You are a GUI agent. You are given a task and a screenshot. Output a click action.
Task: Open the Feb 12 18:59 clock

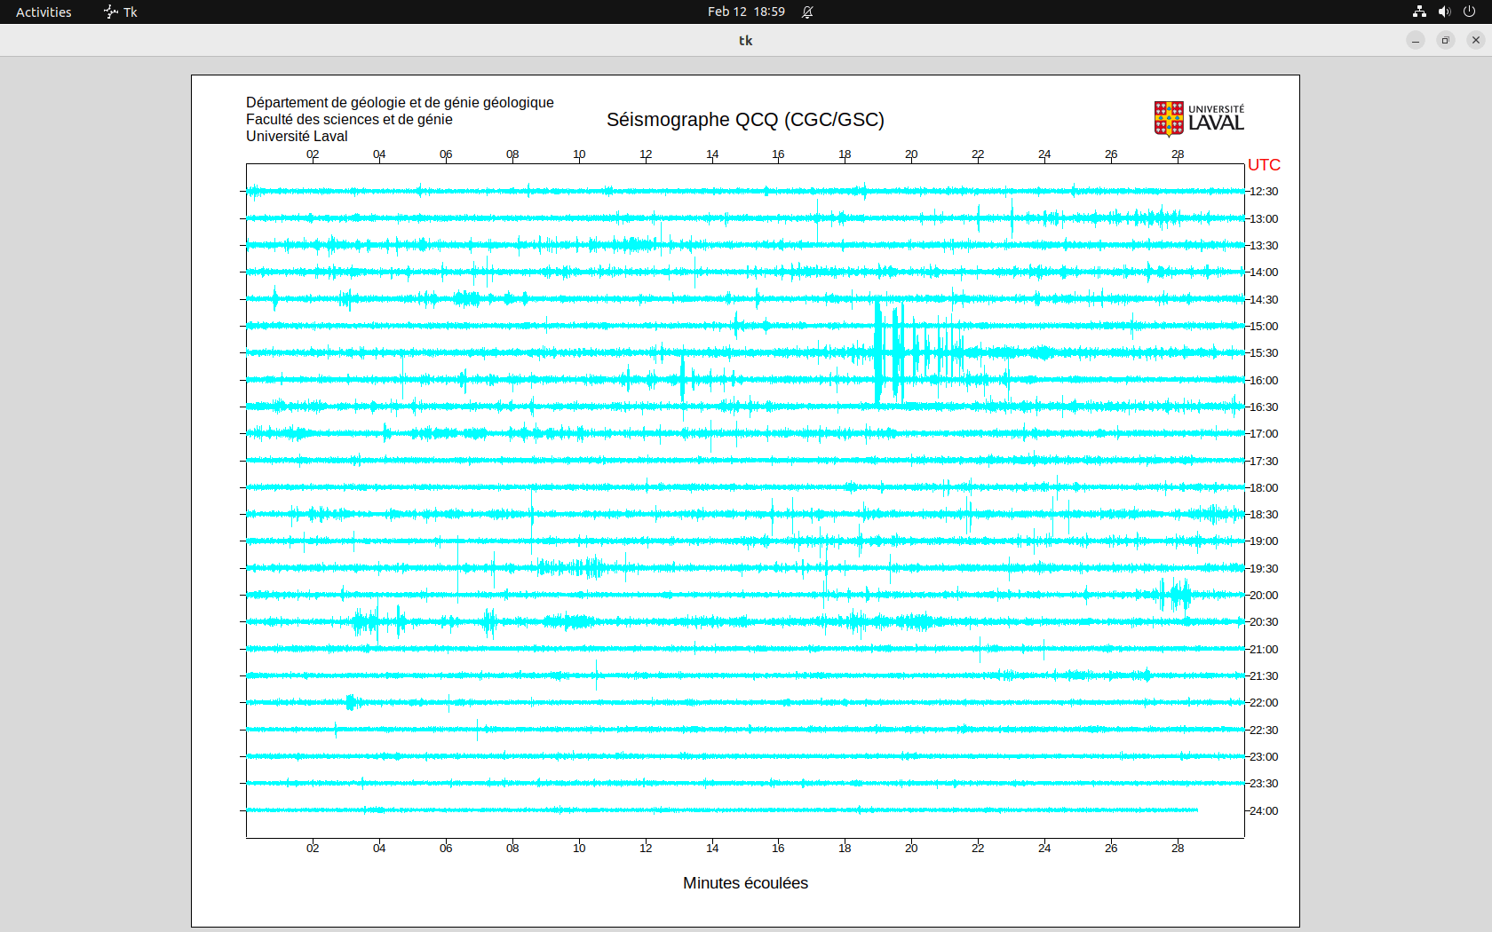click(746, 12)
